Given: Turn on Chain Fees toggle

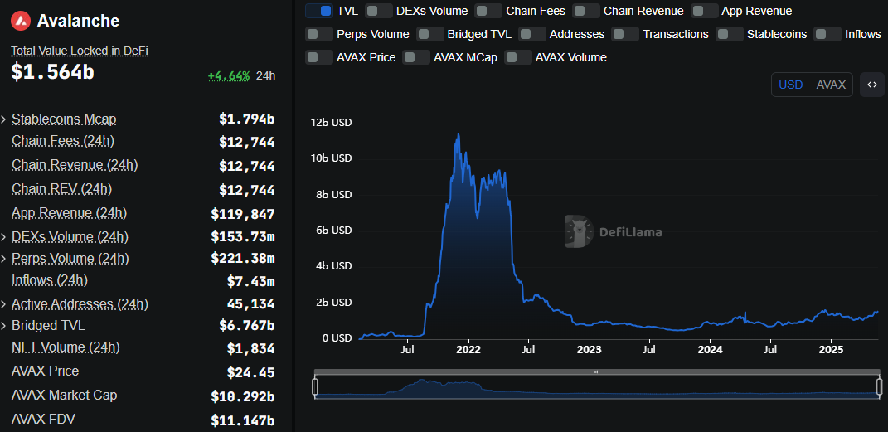Looking at the screenshot, I should pyautogui.click(x=488, y=11).
